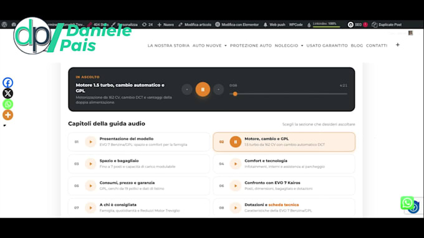424x238 pixels.
Task: Pause the audio with the large orange button
Action: click(x=203, y=89)
